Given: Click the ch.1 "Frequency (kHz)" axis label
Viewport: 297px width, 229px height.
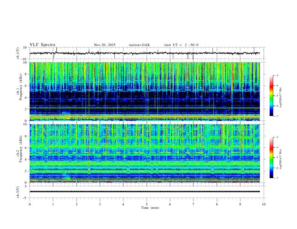Looking at the screenshot, I should pos(21,87).
